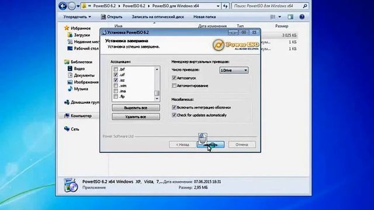Open Explorer help icon
This screenshot has height=210, width=374.
tap(302, 17)
